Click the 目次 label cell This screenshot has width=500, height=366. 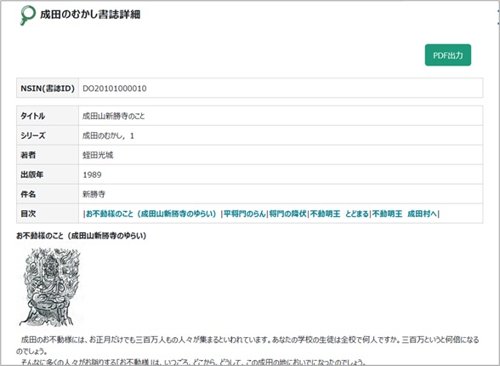[x=48, y=214]
